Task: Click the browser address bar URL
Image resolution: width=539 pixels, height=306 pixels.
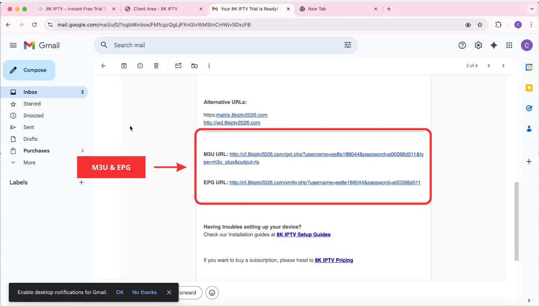Action: 154,25
